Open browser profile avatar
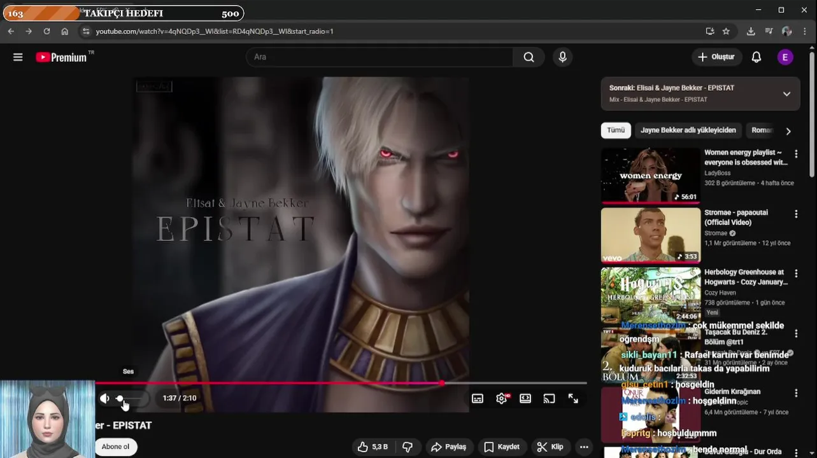817x458 pixels. 786,31
